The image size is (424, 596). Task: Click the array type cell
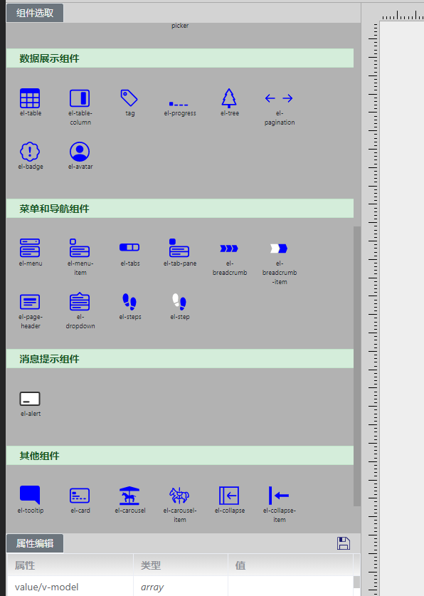181,587
